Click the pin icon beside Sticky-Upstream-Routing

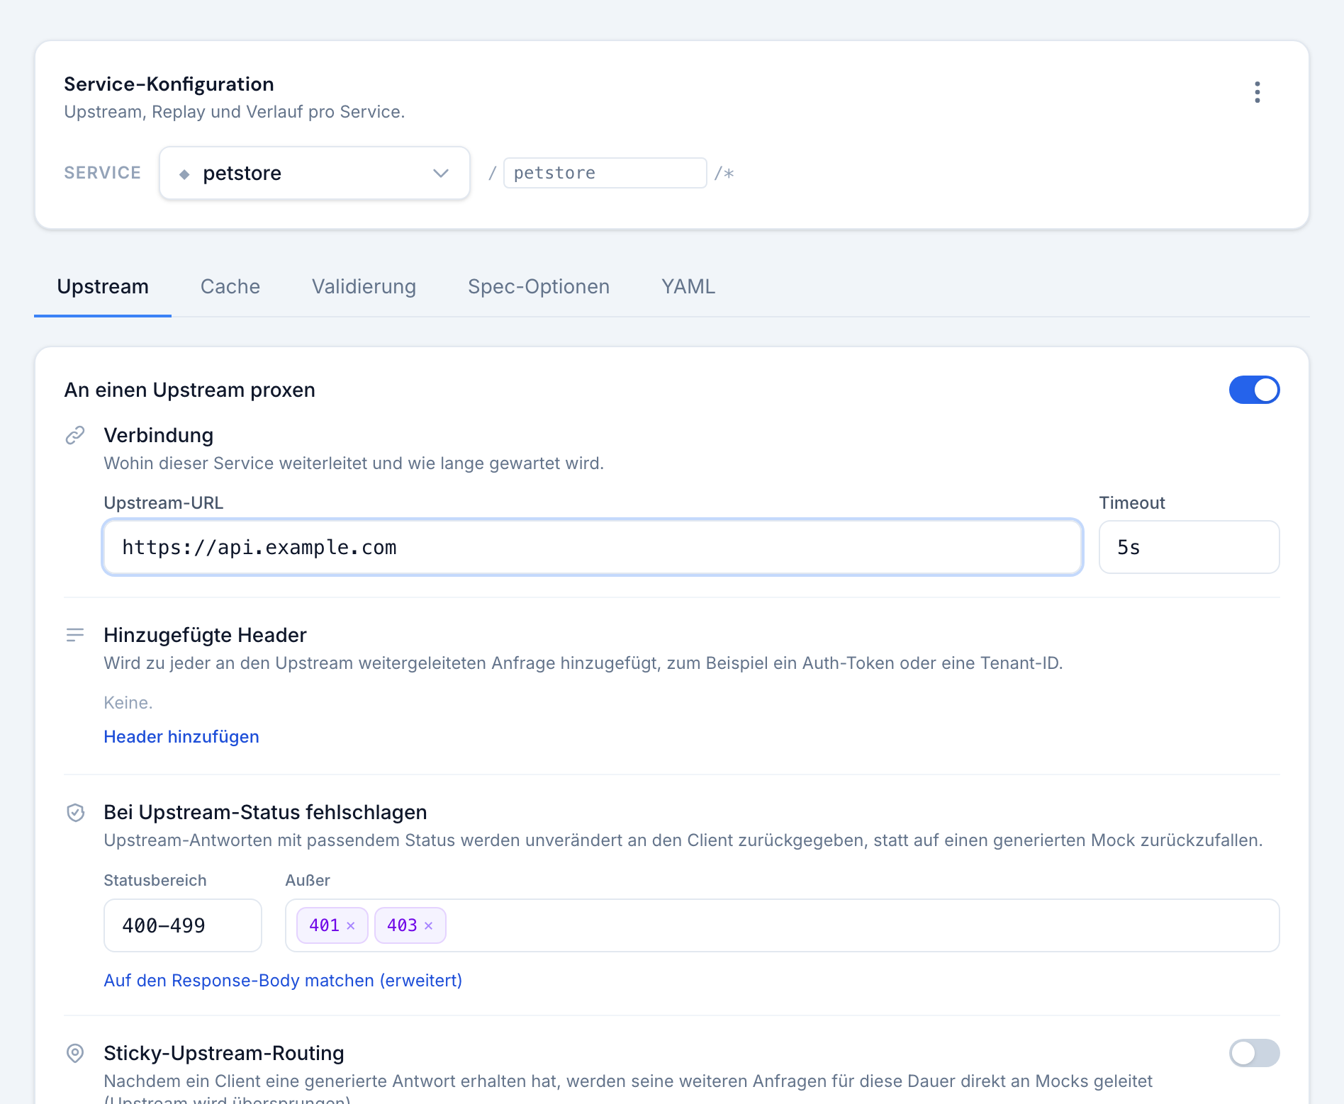pos(75,1053)
